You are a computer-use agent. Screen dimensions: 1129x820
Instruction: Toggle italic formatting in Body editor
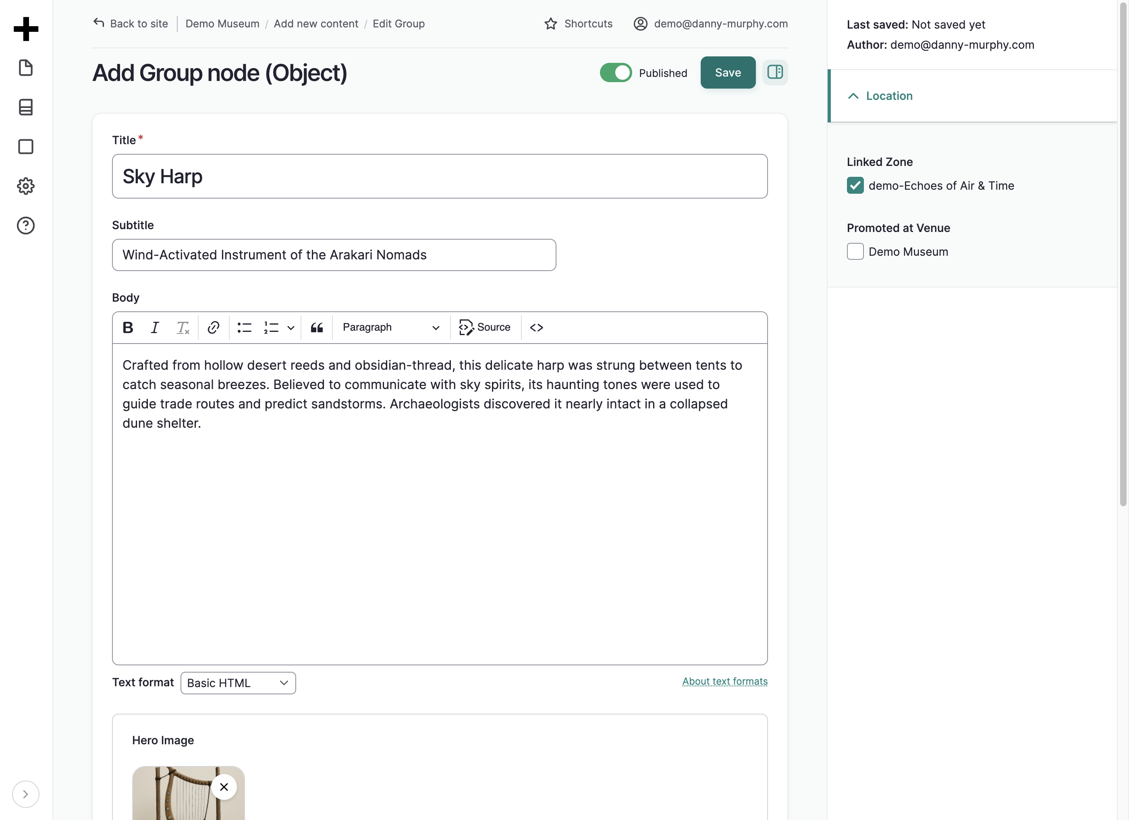pos(155,327)
